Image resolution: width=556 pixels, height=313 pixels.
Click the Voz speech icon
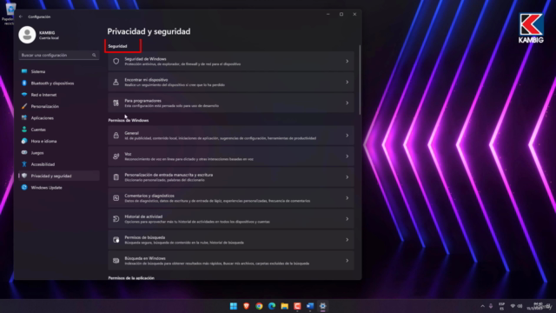116,156
